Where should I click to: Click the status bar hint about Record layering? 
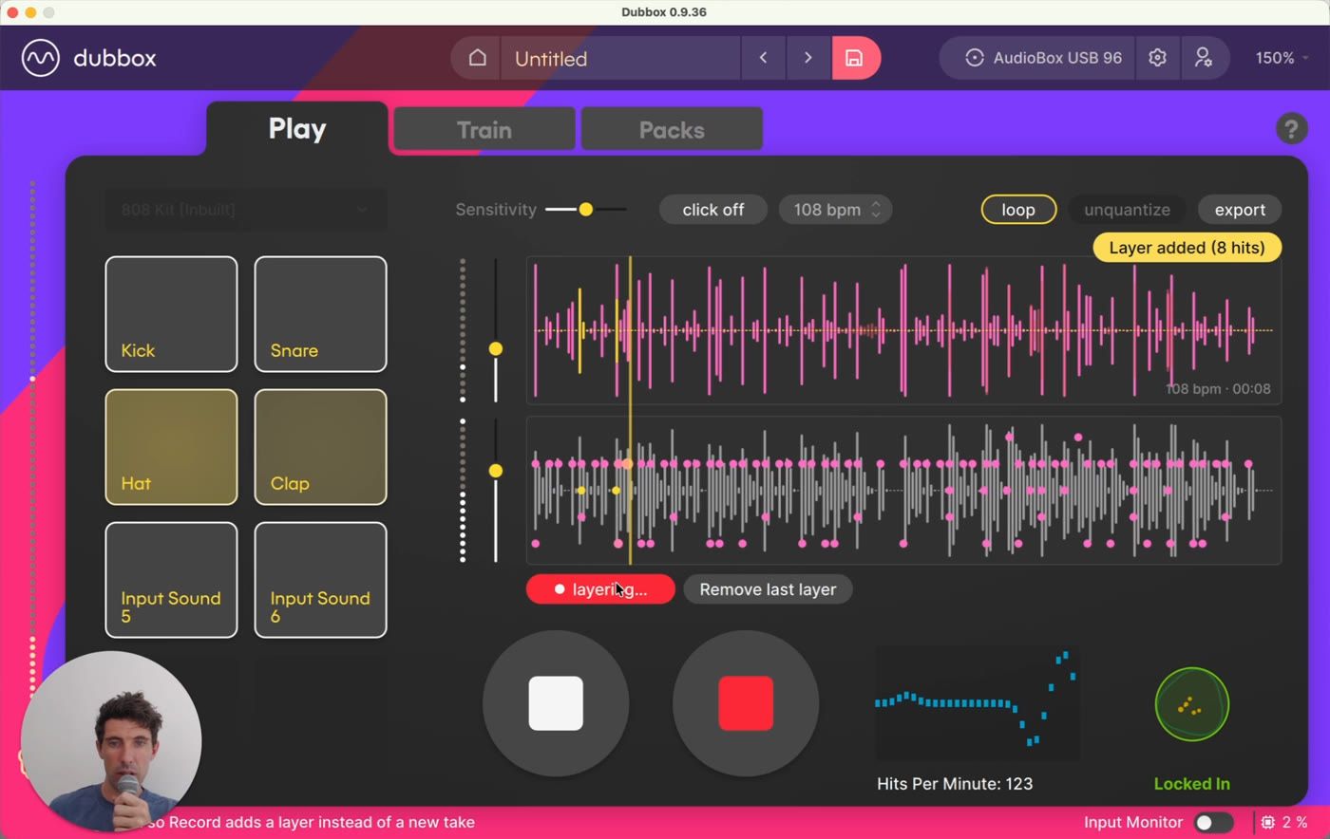coord(310,823)
